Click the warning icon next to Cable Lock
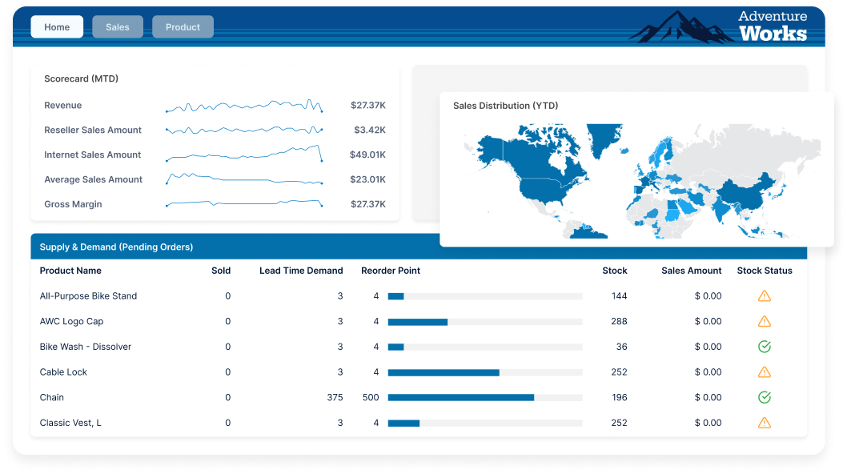This screenshot has height=474, width=847. (764, 372)
